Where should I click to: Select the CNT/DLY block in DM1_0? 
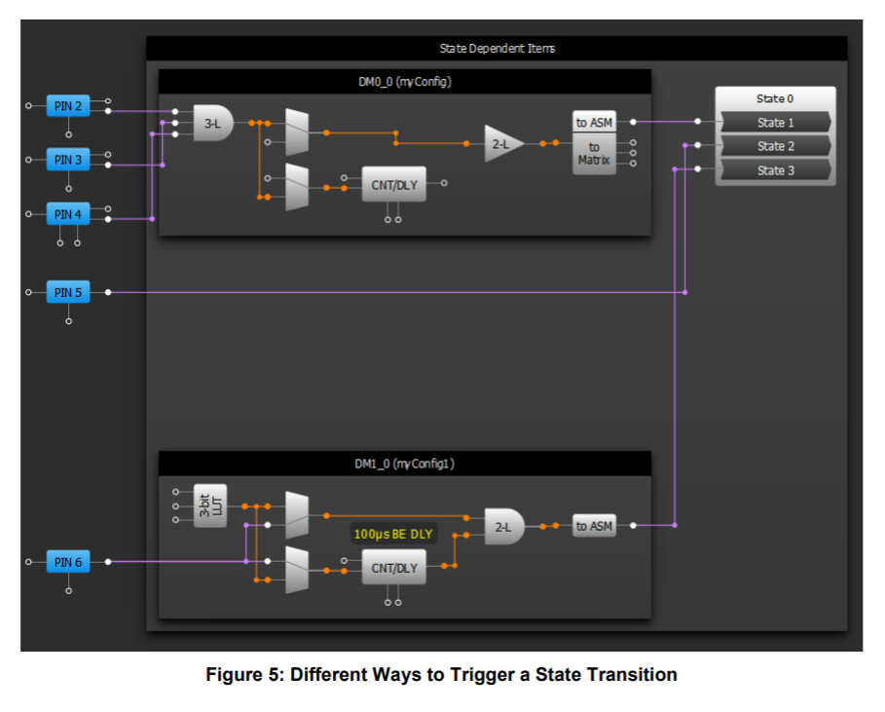394,568
